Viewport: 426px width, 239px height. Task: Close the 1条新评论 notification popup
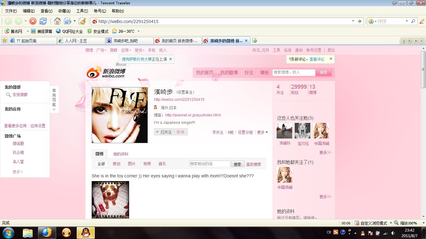[x=331, y=59]
